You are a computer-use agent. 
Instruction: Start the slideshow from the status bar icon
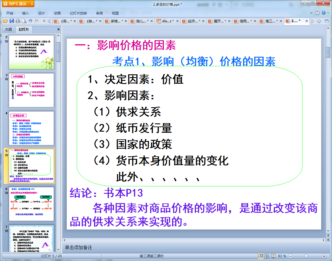point(273,256)
